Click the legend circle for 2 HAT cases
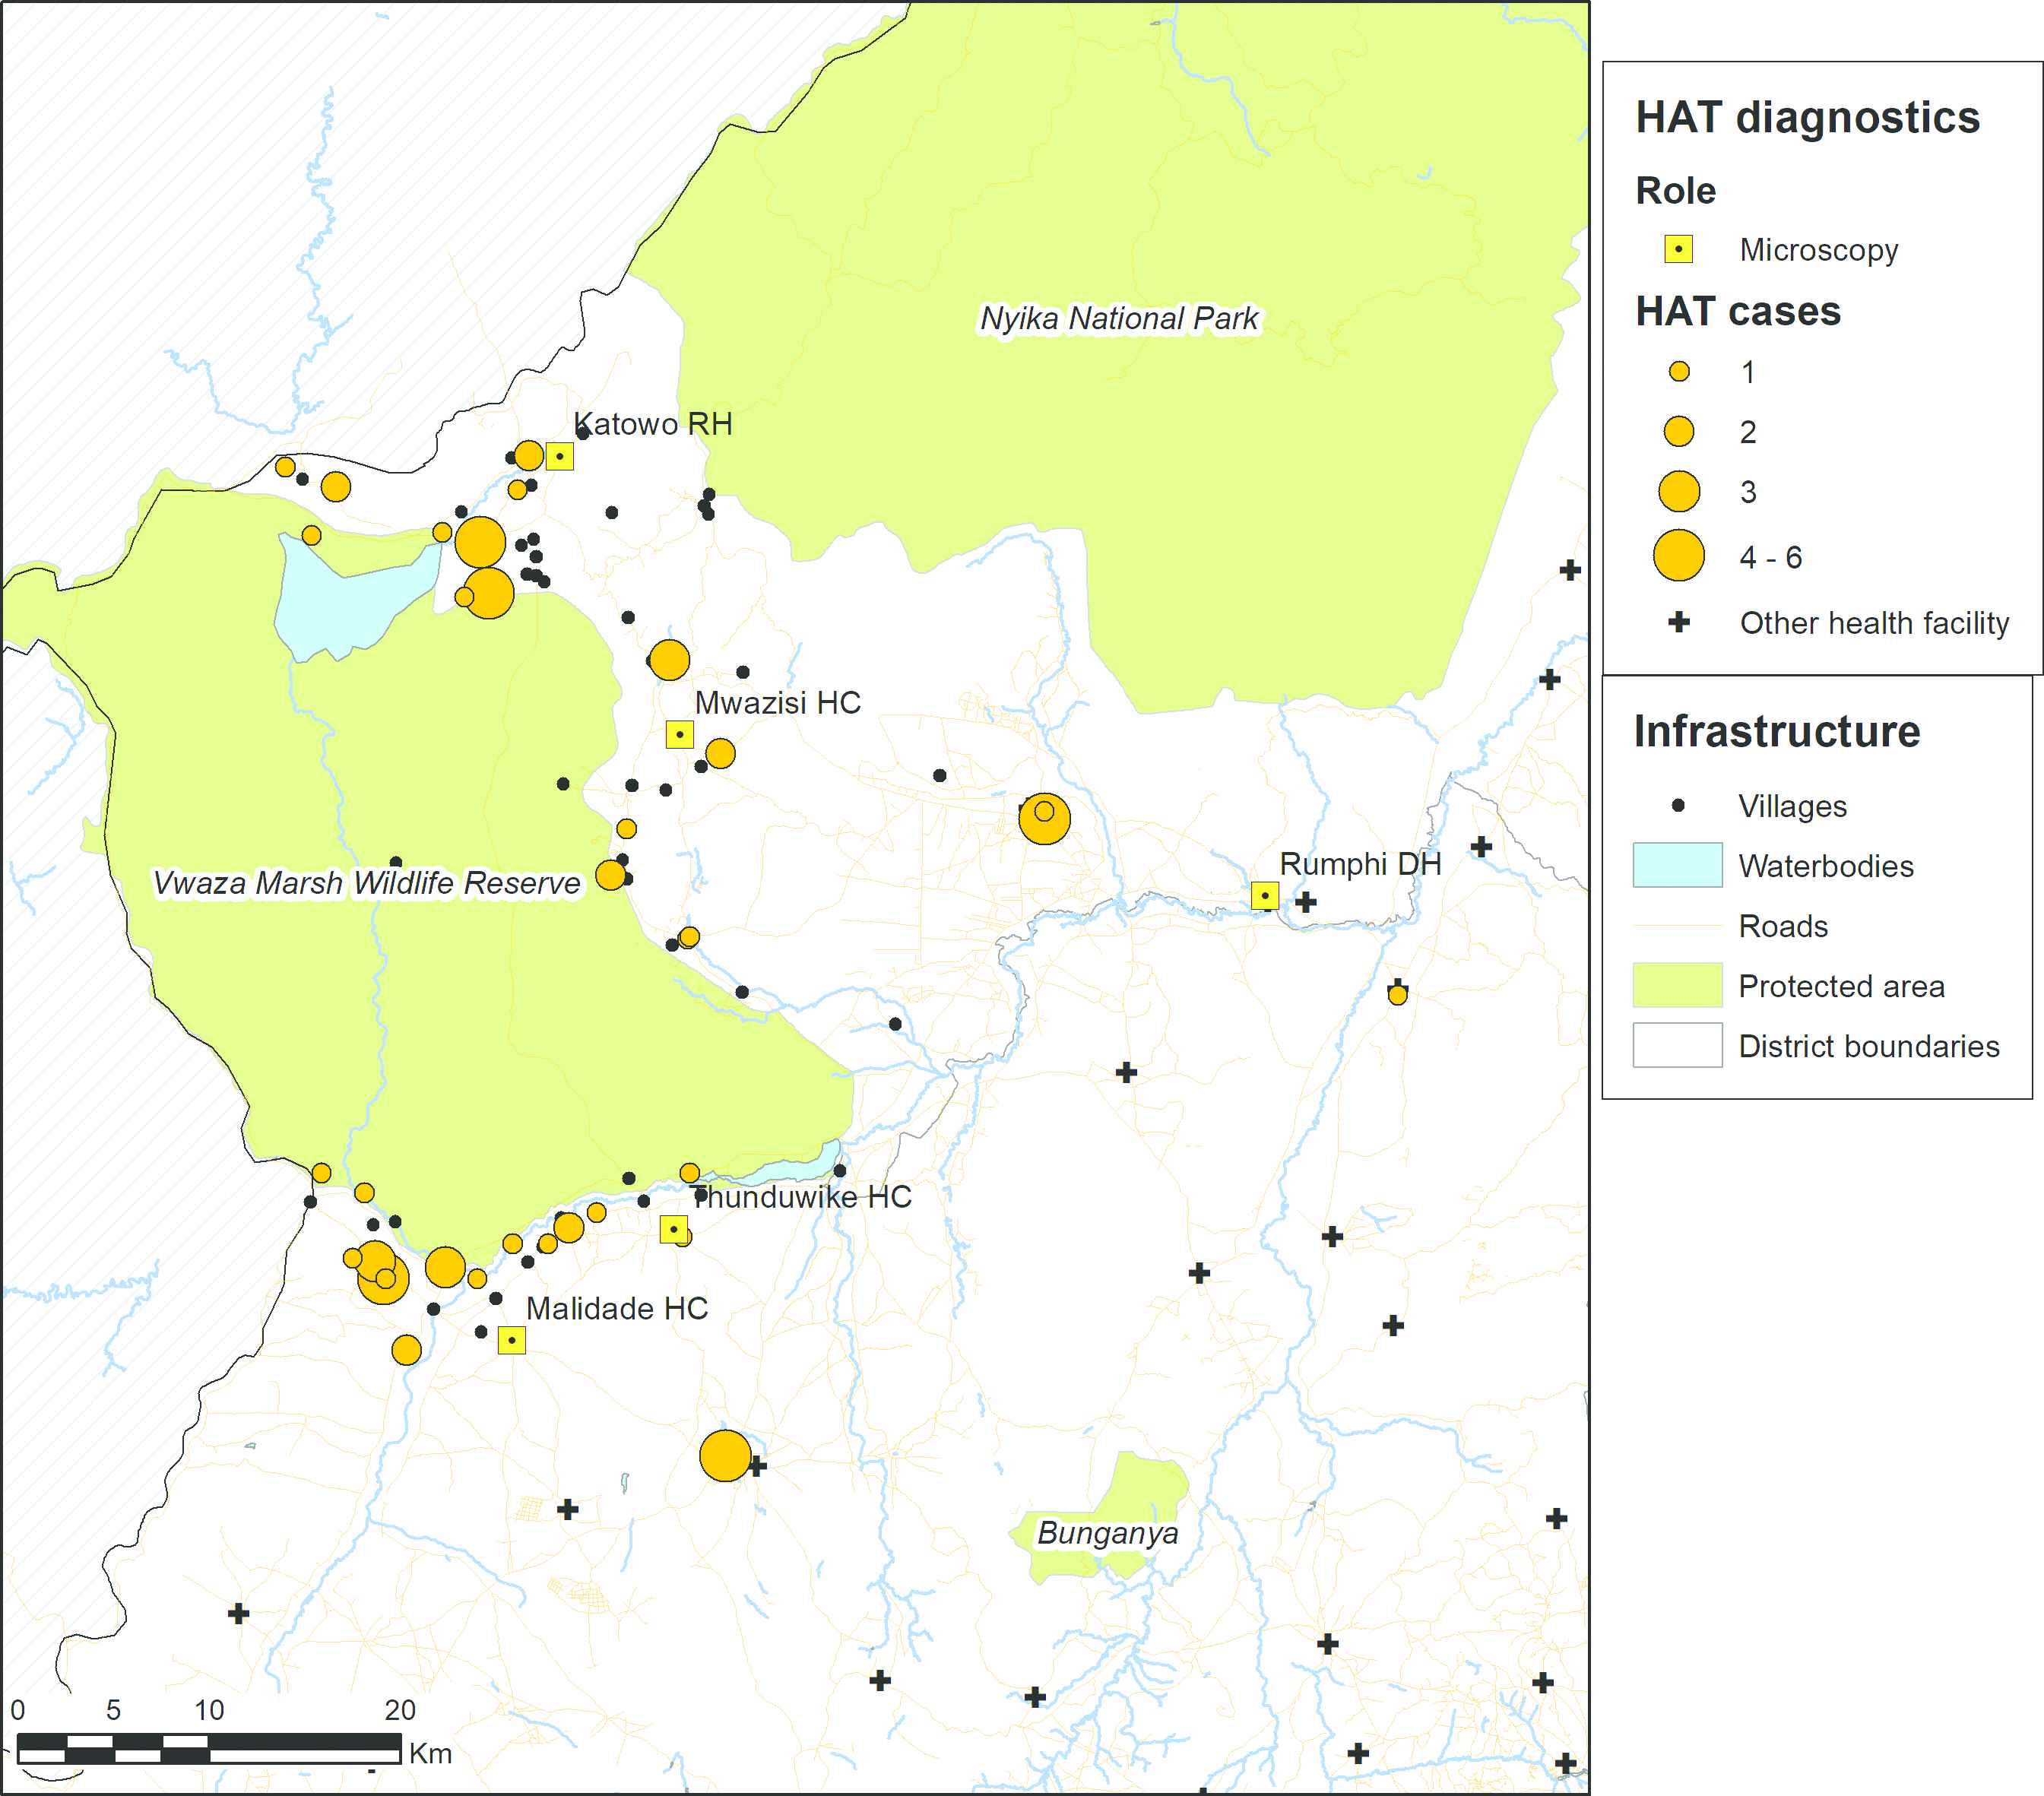 pyautogui.click(x=1679, y=432)
